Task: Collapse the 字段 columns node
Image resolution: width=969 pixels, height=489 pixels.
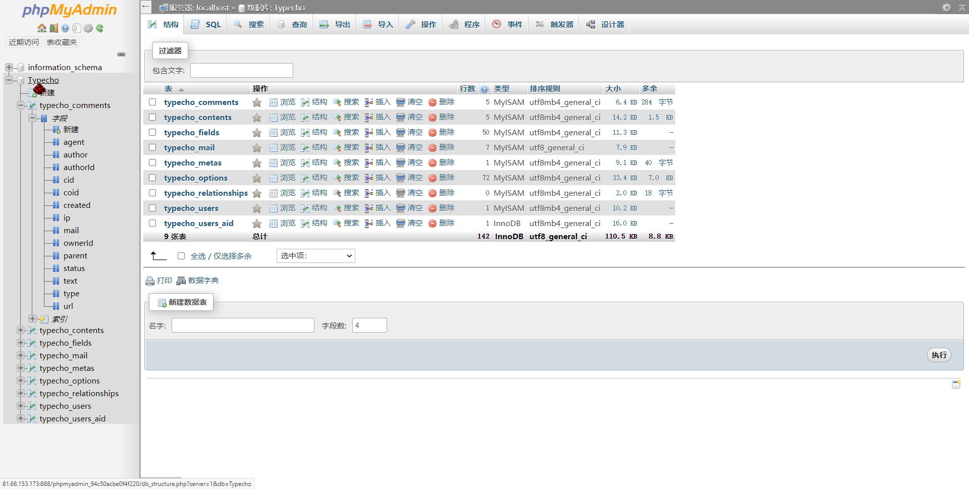Action: click(x=32, y=118)
